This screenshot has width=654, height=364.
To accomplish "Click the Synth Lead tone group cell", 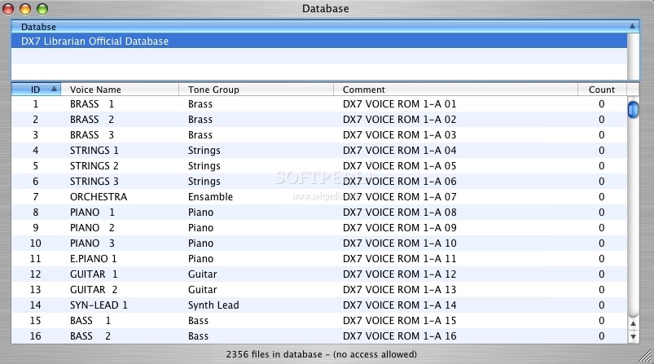I will 213,305.
